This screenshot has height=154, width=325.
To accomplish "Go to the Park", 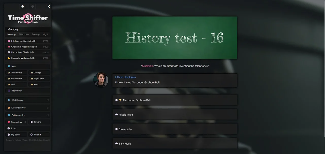I will click(x=39, y=84).
